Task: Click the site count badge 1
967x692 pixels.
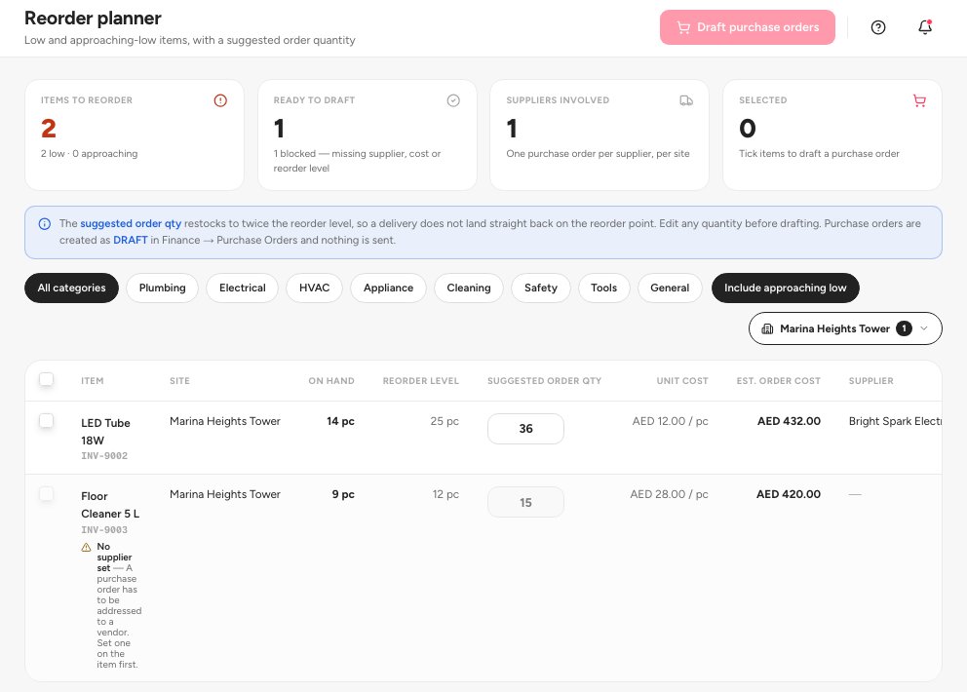Action: pos(904,328)
